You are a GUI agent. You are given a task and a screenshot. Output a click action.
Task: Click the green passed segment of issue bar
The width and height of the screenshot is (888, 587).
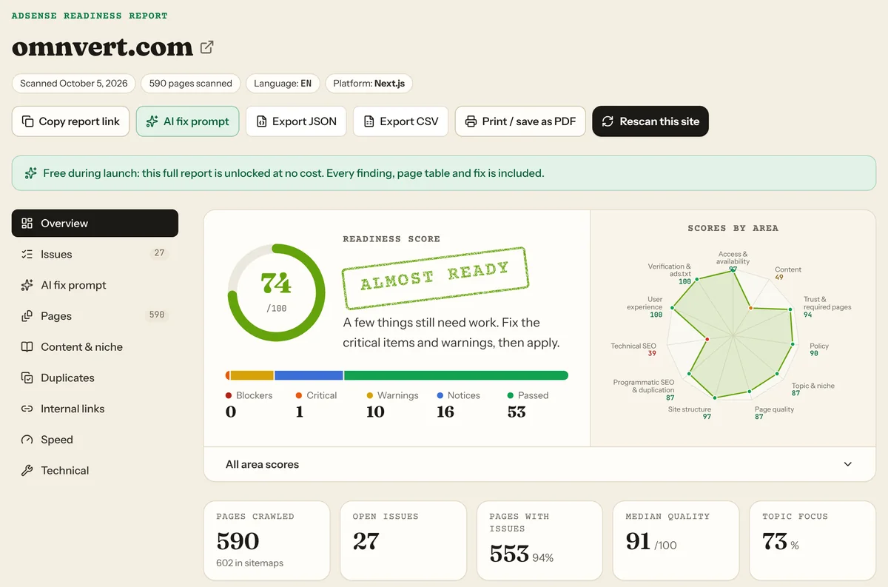click(456, 375)
